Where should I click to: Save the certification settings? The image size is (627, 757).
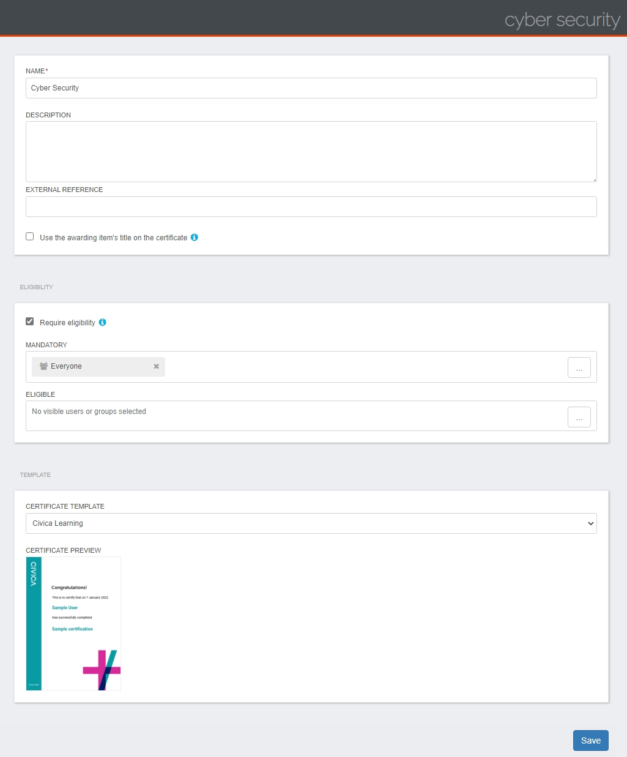(590, 740)
